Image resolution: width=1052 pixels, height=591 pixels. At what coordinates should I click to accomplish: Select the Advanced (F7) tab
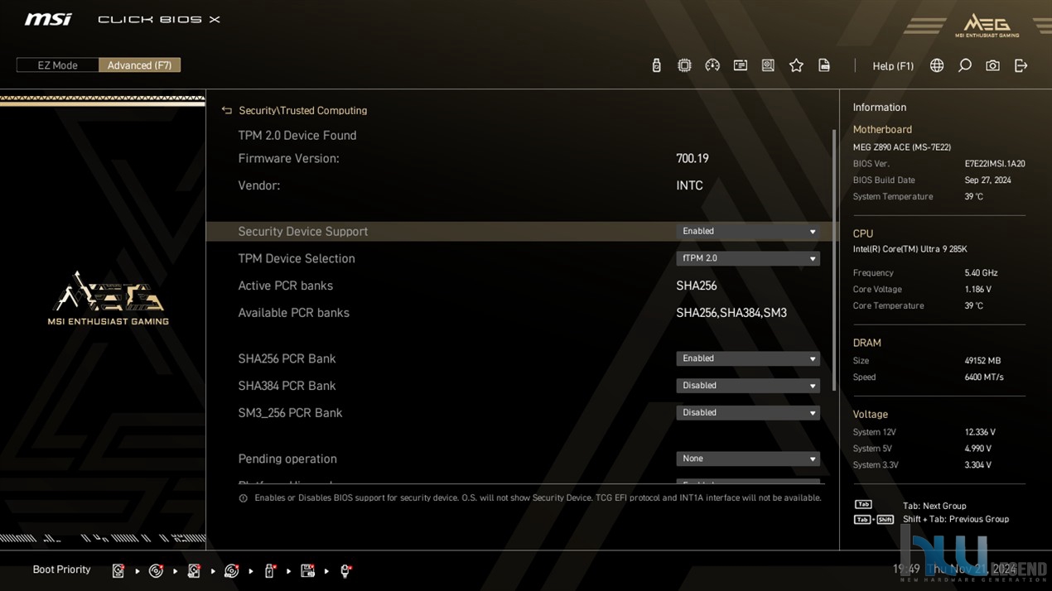[x=139, y=65]
